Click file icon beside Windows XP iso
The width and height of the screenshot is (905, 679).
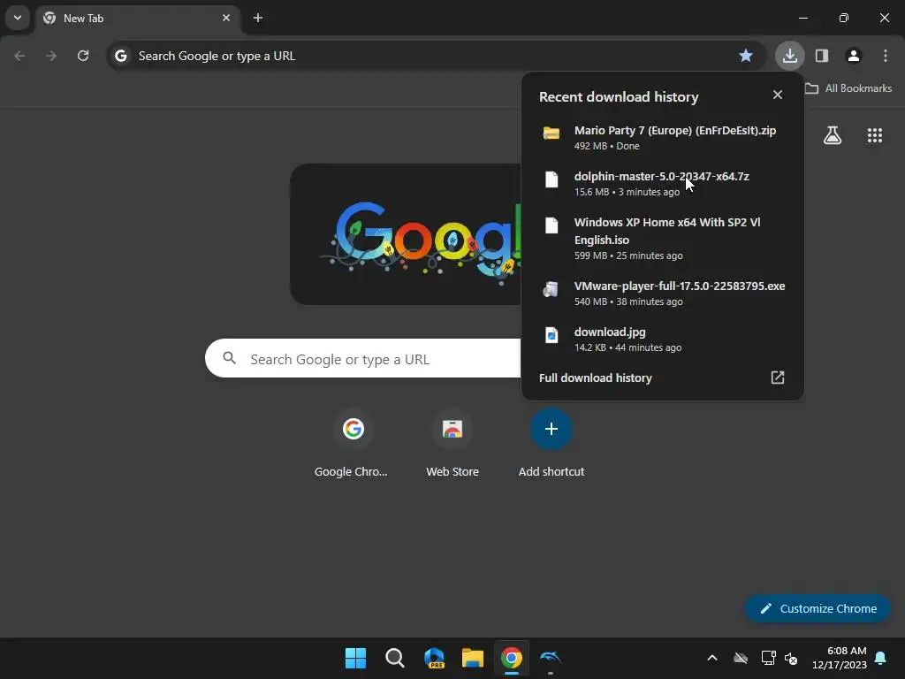551,225
